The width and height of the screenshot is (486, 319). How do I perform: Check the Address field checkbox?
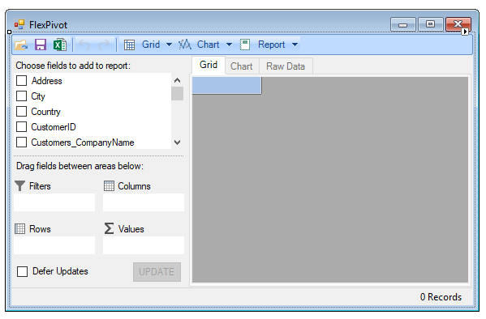pyautogui.click(x=21, y=80)
